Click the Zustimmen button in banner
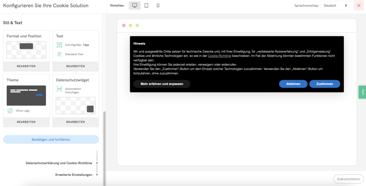Viewport: 366px width, 186px height. click(325, 84)
